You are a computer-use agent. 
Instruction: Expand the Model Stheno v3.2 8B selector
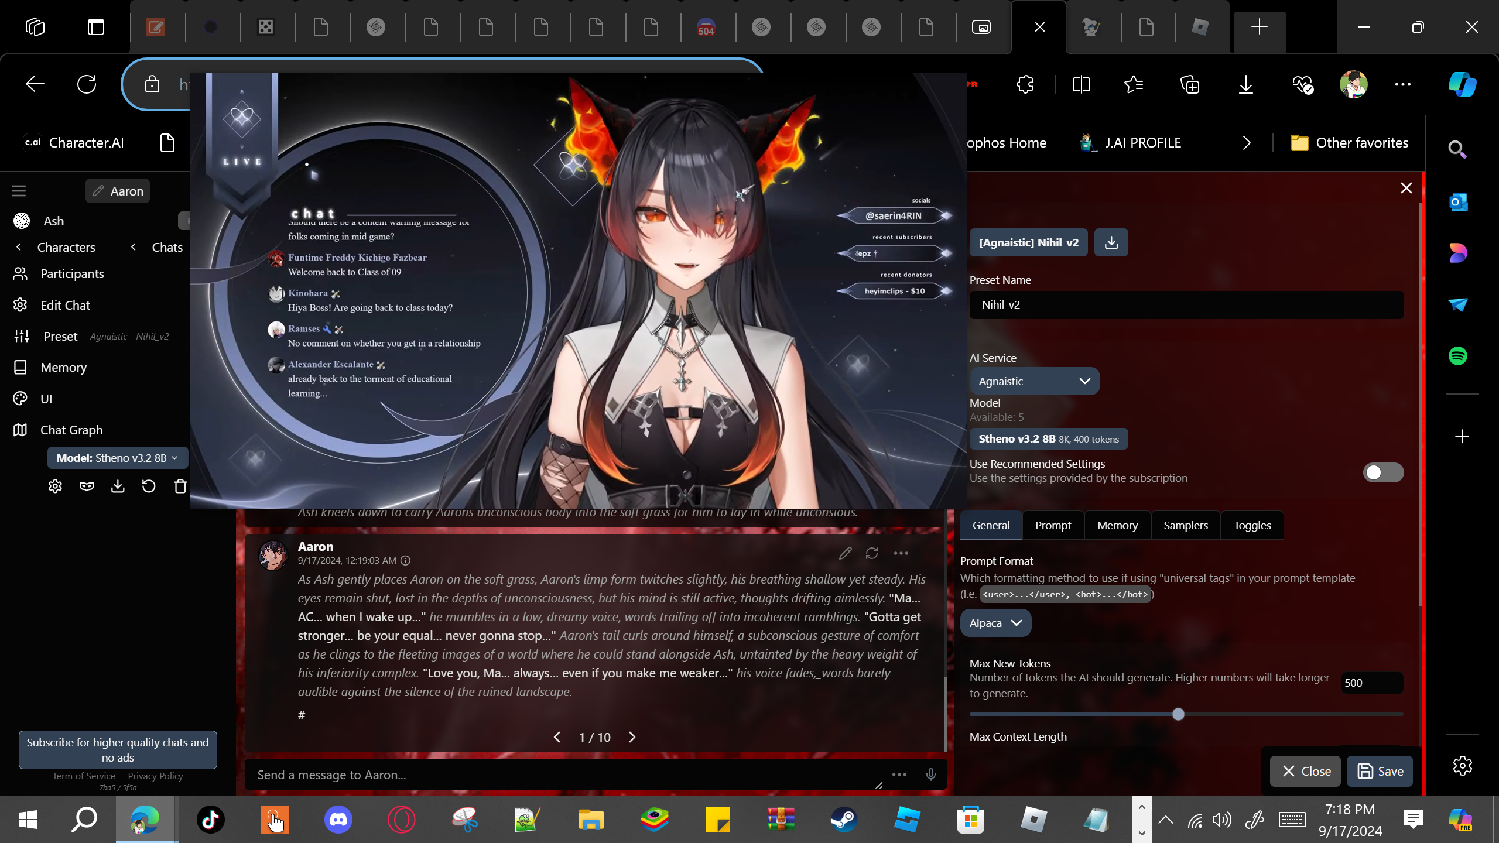(x=117, y=458)
